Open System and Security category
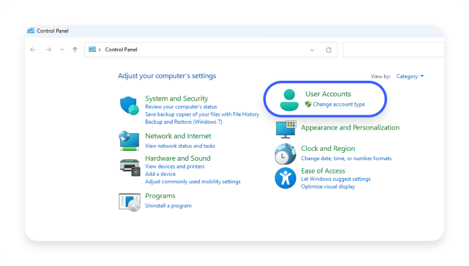Image resolution: width=469 pixels, height=266 pixels. coord(176,98)
